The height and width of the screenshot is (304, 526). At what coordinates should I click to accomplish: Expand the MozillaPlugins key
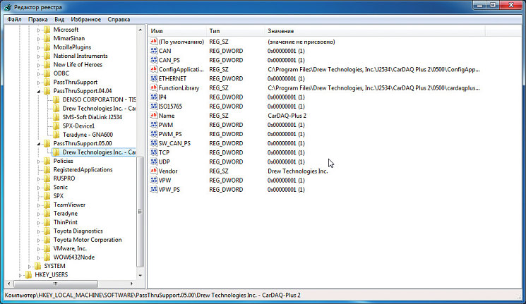[x=39, y=47]
